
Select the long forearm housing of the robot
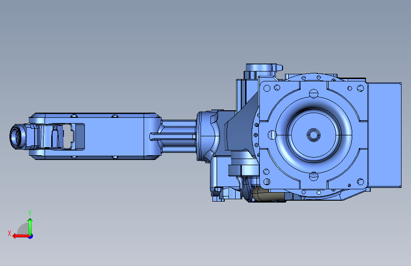pos(94,136)
